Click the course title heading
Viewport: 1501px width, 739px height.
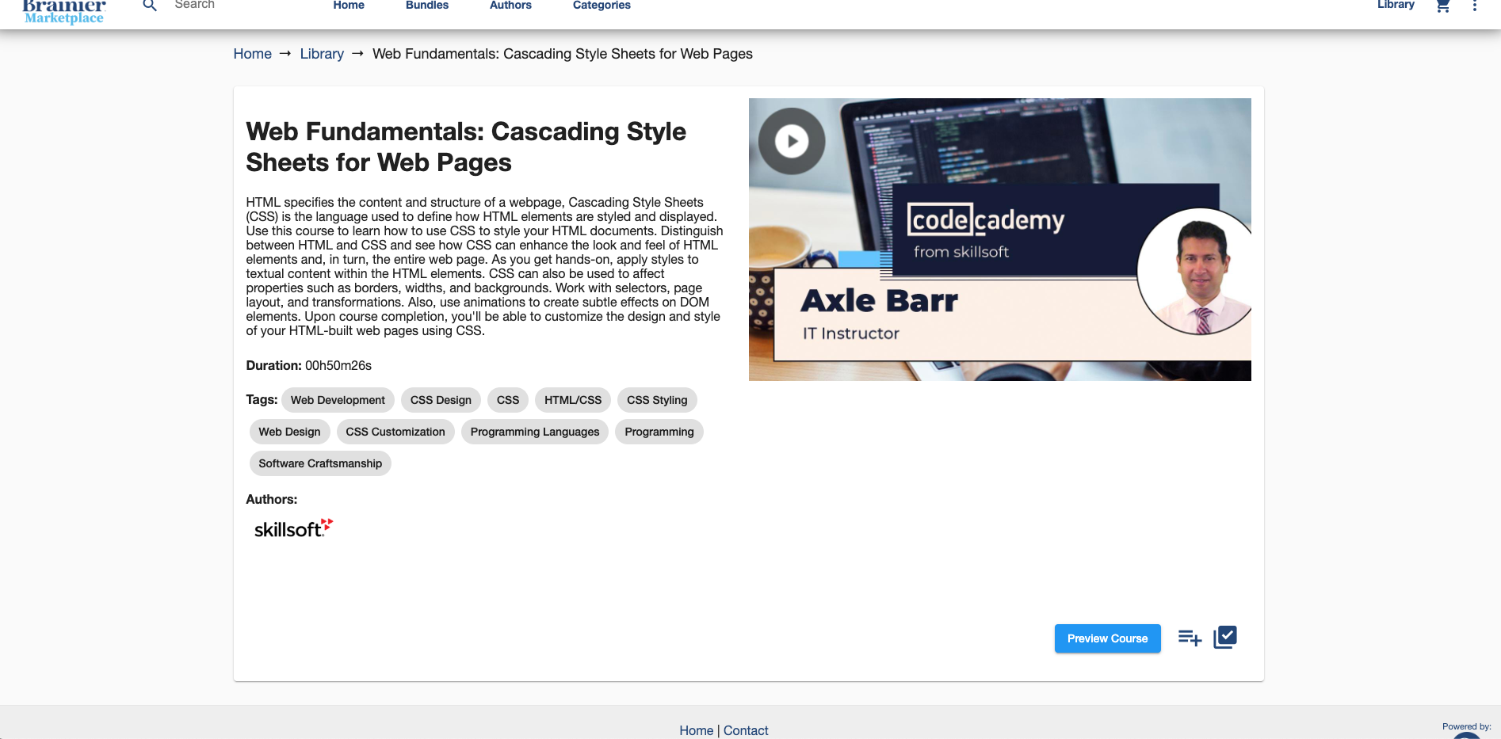click(466, 147)
